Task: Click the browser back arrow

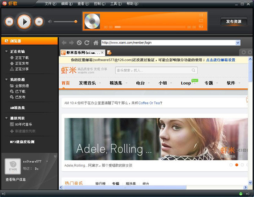Action: pyautogui.click(x=64, y=43)
